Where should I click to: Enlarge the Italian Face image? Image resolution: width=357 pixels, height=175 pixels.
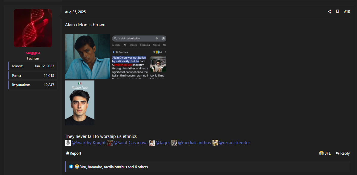[x=80, y=103]
